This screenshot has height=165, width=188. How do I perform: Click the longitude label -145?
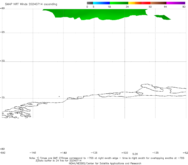(33, 153)
